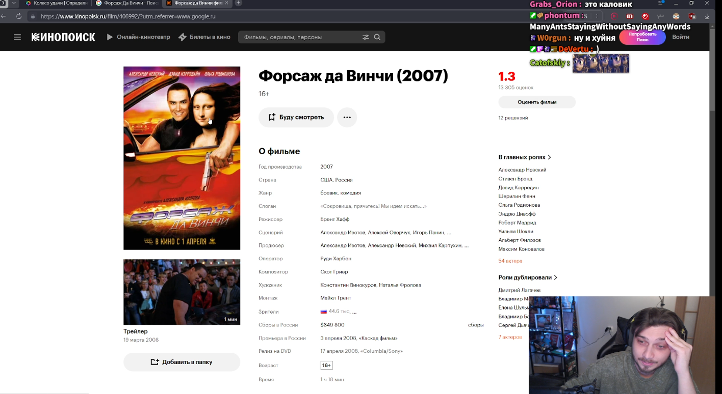Click the production year 2007 link
722x394 pixels.
pyautogui.click(x=326, y=166)
